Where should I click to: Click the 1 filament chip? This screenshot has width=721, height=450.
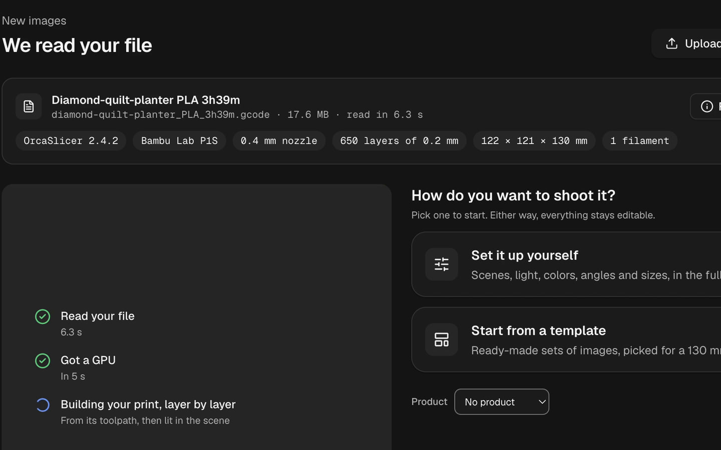(639, 141)
